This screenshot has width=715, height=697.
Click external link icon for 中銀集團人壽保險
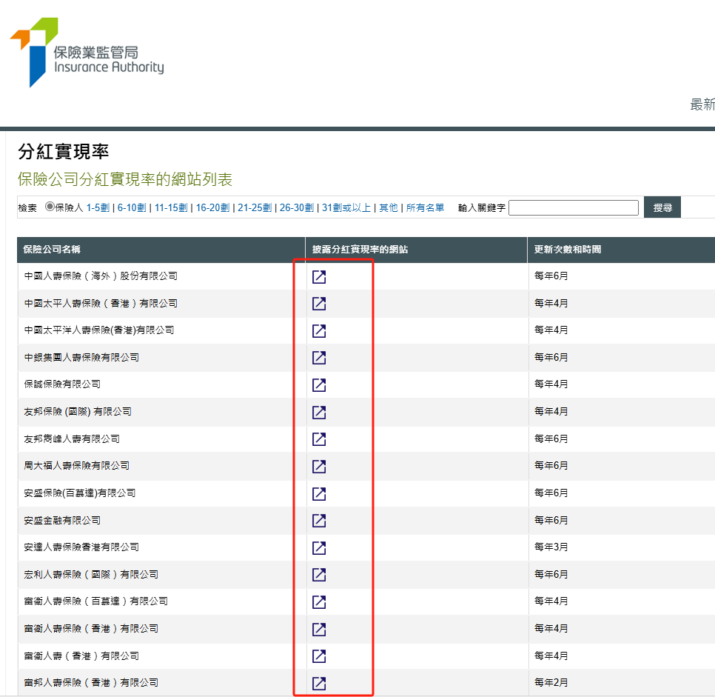[x=319, y=358]
